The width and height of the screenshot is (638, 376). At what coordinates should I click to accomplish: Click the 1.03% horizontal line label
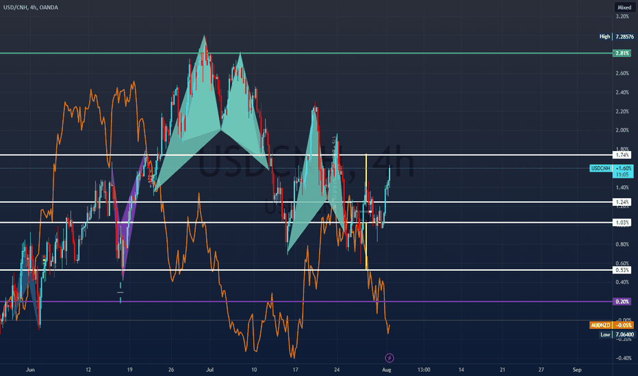pyautogui.click(x=622, y=222)
